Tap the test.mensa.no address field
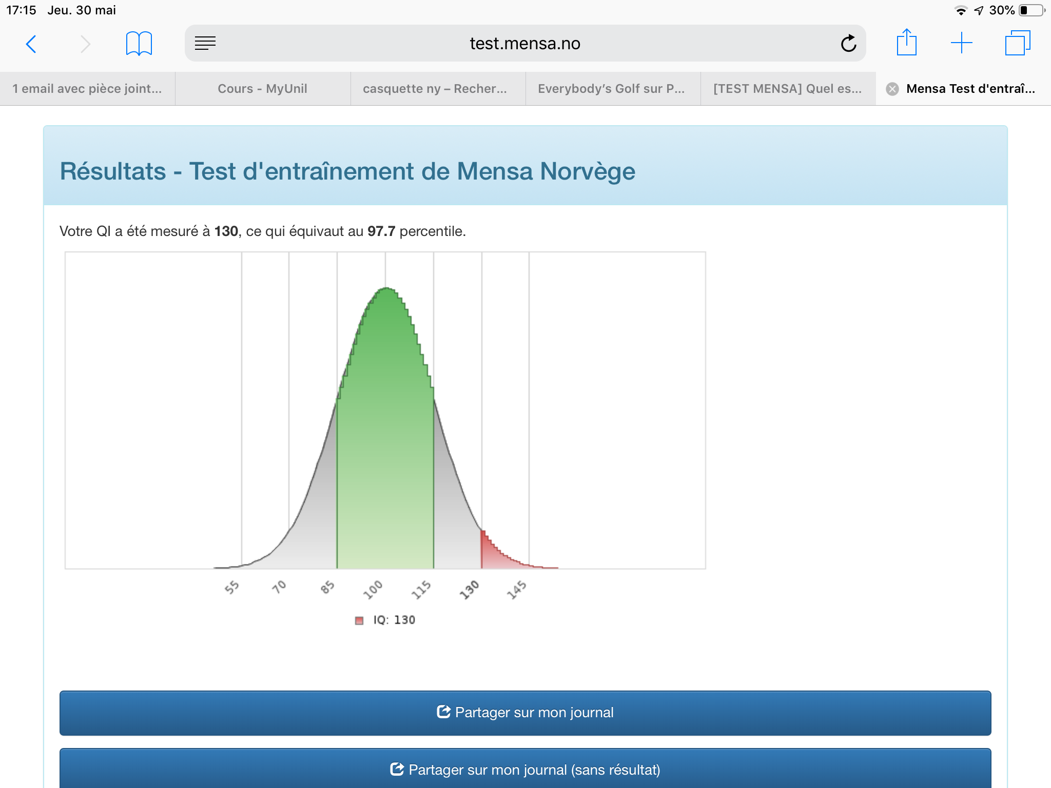Image resolution: width=1051 pixels, height=788 pixels. [524, 44]
